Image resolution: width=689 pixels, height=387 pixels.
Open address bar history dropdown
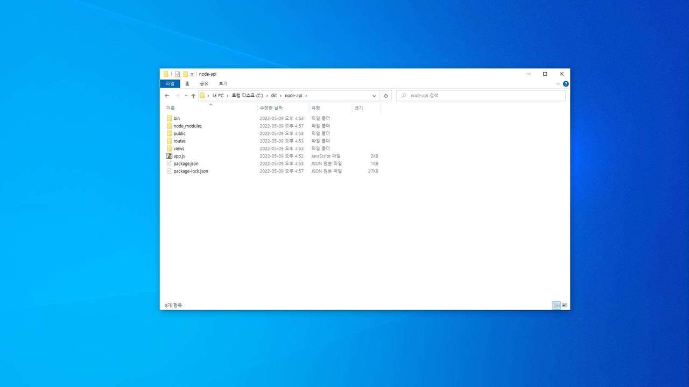pyautogui.click(x=374, y=96)
